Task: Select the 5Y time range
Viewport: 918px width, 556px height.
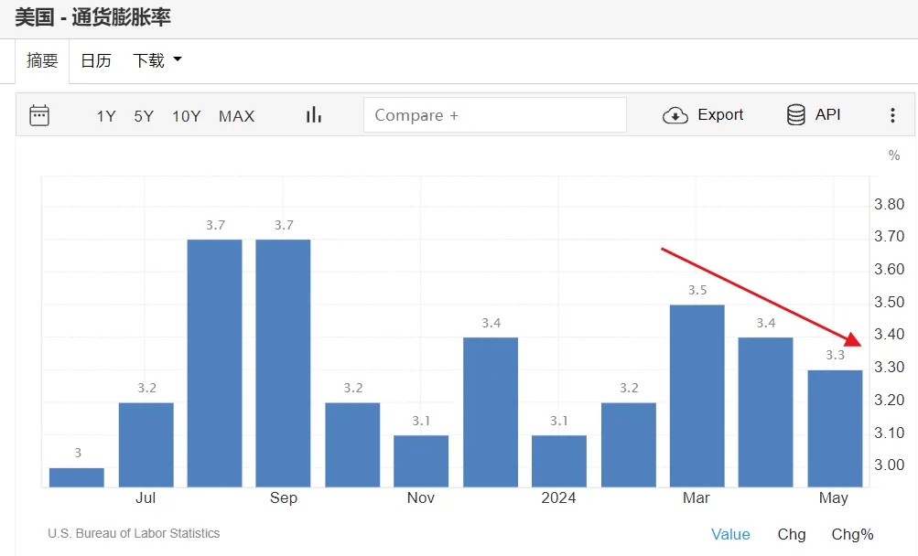Action: [x=144, y=116]
